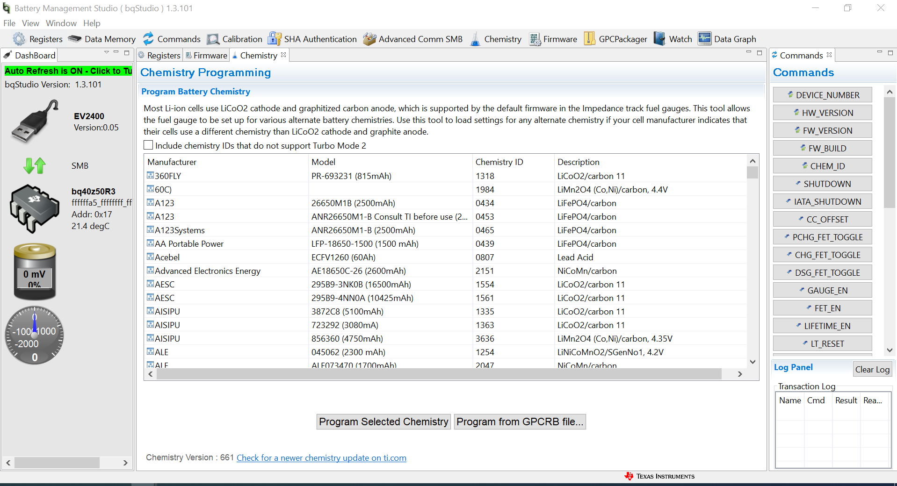897x486 pixels.
Task: Open Chemistry from the main toolbar
Action: point(495,39)
